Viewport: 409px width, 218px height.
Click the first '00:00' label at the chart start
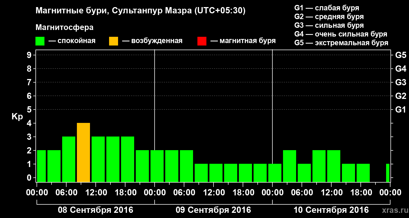[37, 193]
